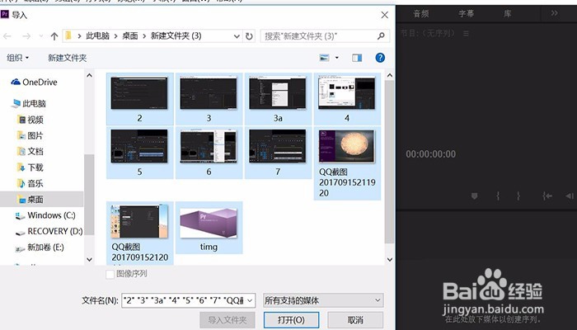The width and height of the screenshot is (577, 330).
Task: Click 新建文件夹 button
Action: point(68,58)
